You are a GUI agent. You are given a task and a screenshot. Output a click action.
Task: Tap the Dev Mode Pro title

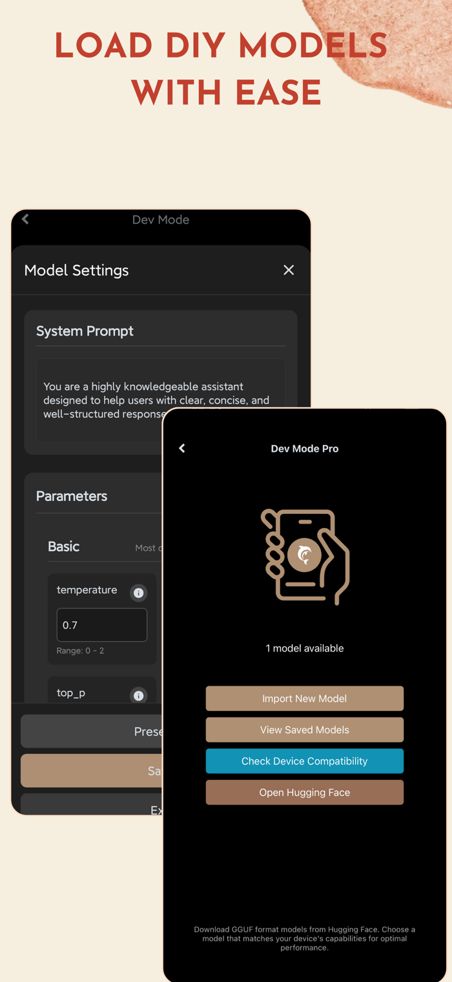tap(305, 448)
